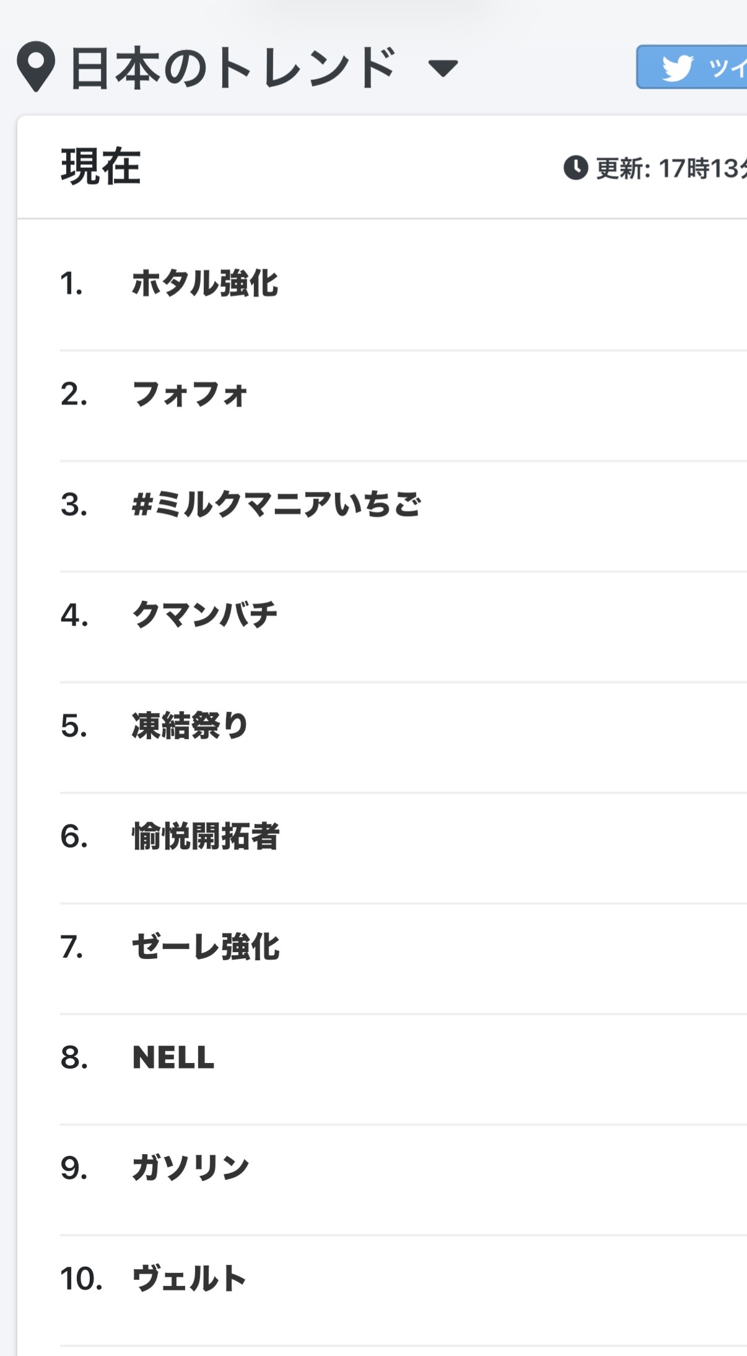The width and height of the screenshot is (747, 1356).
Task: Click rank number 1 in list
Action: 71,284
